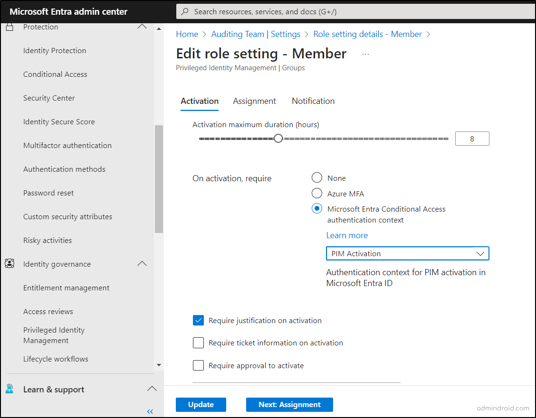Click the Update button
Screen dimensions: 536x418
(201, 405)
